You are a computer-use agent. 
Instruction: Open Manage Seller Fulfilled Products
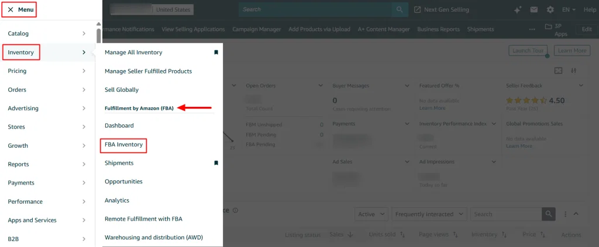tap(148, 71)
